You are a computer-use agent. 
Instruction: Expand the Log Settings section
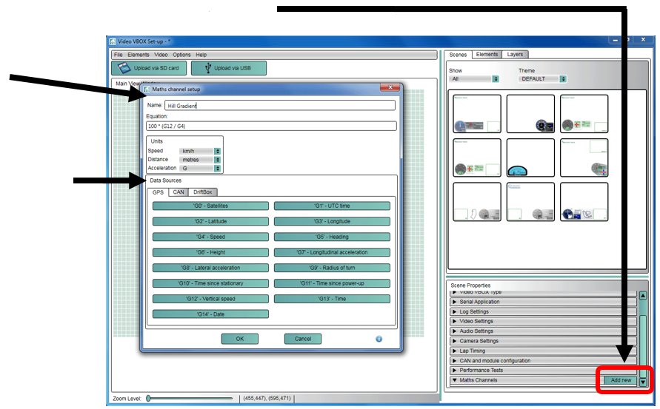[x=543, y=312]
